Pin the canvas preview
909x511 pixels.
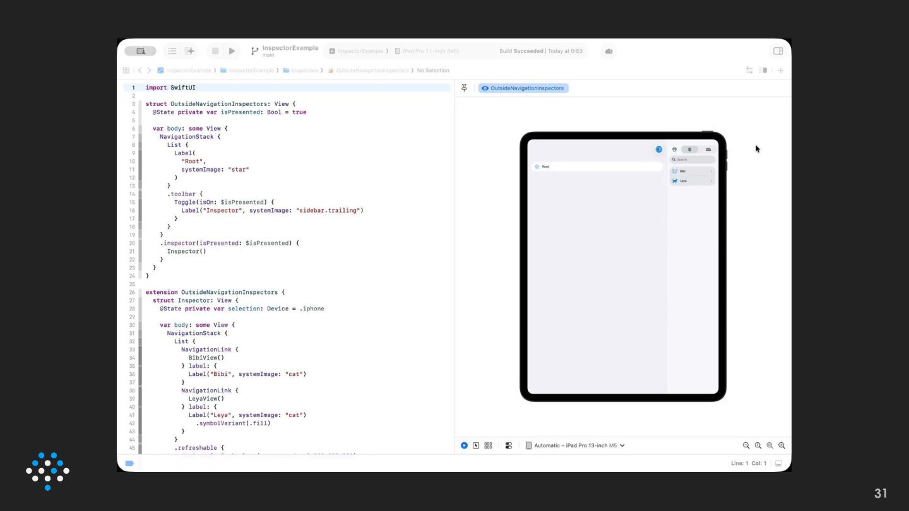pos(464,88)
